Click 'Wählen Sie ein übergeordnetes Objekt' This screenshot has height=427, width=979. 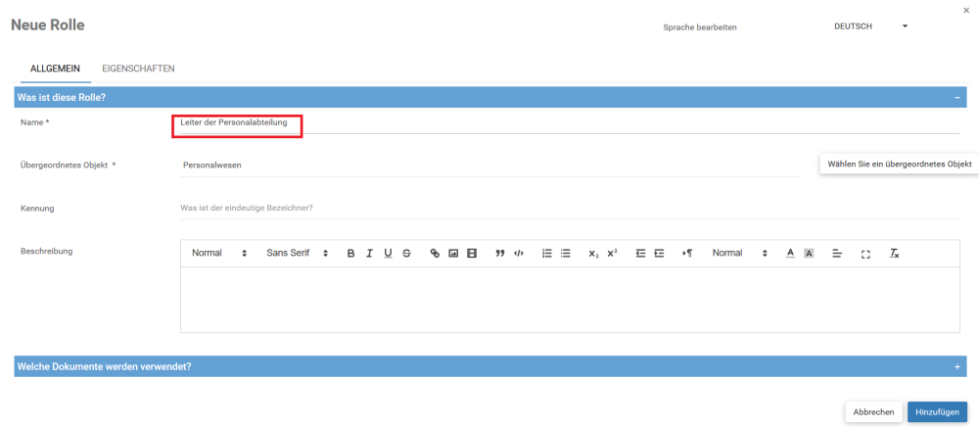pos(899,165)
